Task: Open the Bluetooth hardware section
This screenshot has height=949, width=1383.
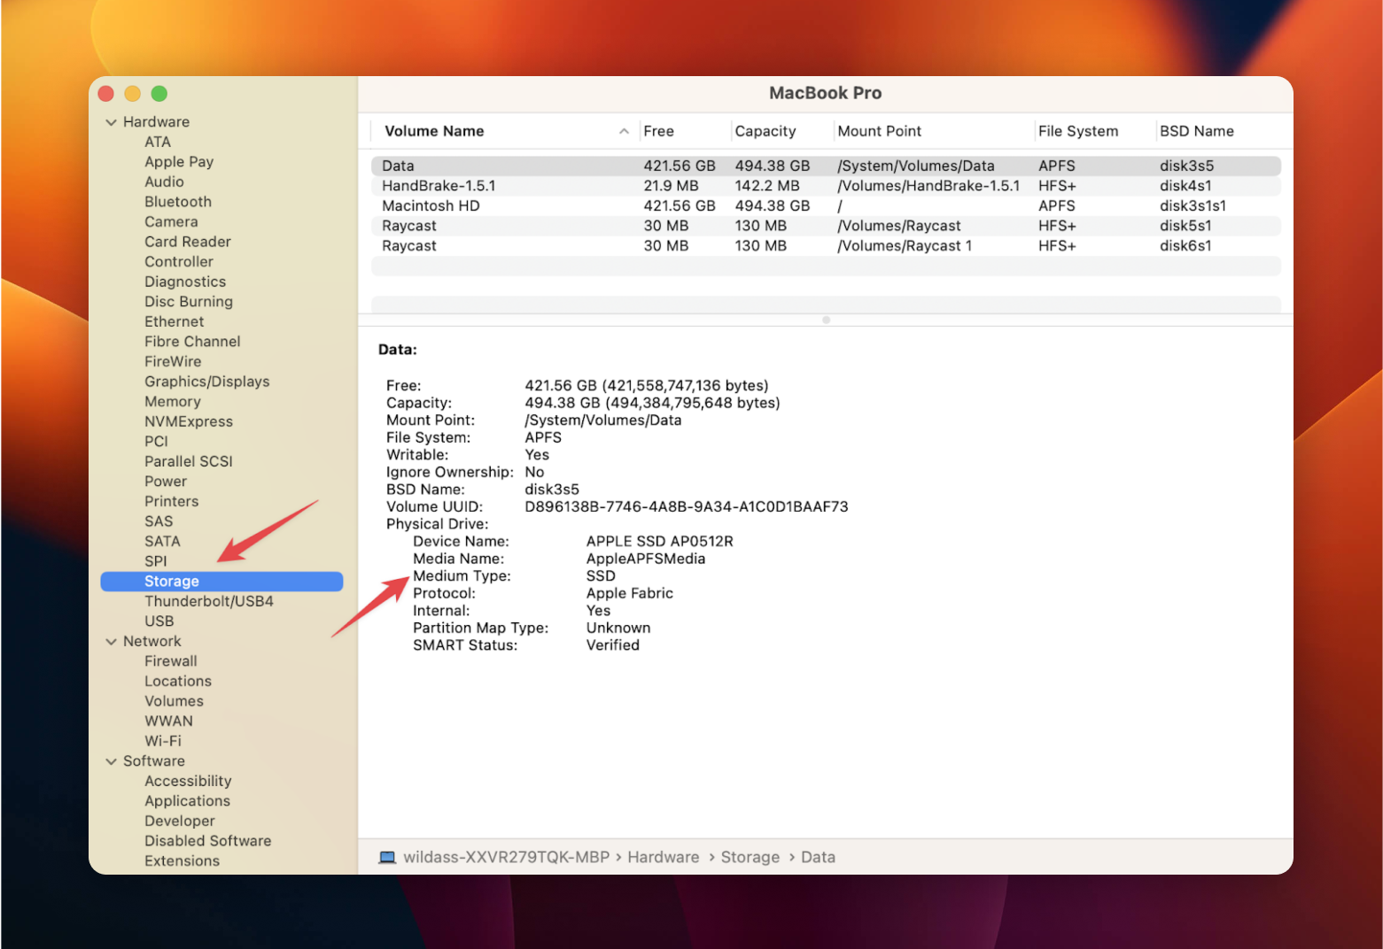Action: pos(177,201)
